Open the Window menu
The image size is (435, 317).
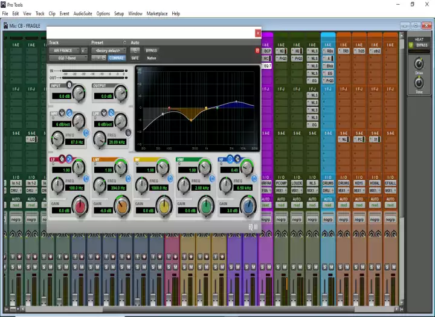135,13
